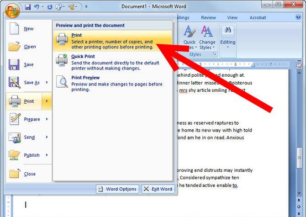Open the Quick Styles gallery
The image size is (306, 217).
click(x=189, y=37)
